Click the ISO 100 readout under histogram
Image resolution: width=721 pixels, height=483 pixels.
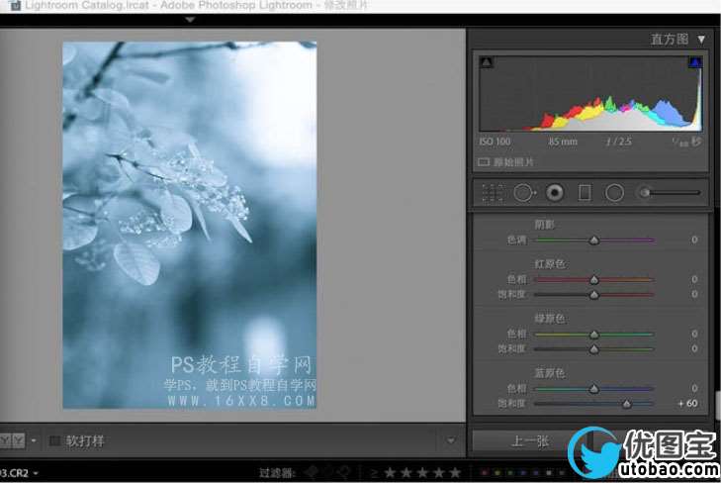495,142
